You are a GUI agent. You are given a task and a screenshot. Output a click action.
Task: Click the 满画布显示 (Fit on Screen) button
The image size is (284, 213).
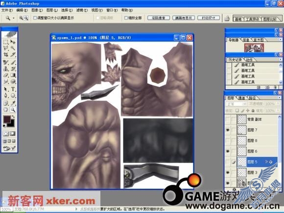click(x=184, y=18)
